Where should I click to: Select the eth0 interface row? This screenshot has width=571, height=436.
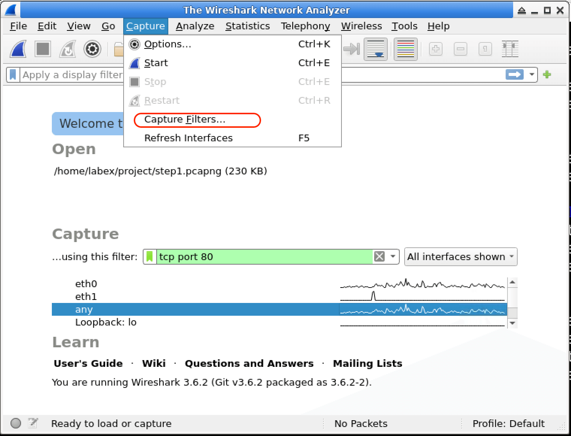point(86,284)
